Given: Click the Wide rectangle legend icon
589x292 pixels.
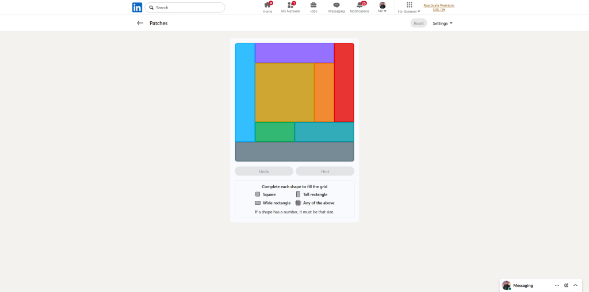Looking at the screenshot, I should click(258, 203).
